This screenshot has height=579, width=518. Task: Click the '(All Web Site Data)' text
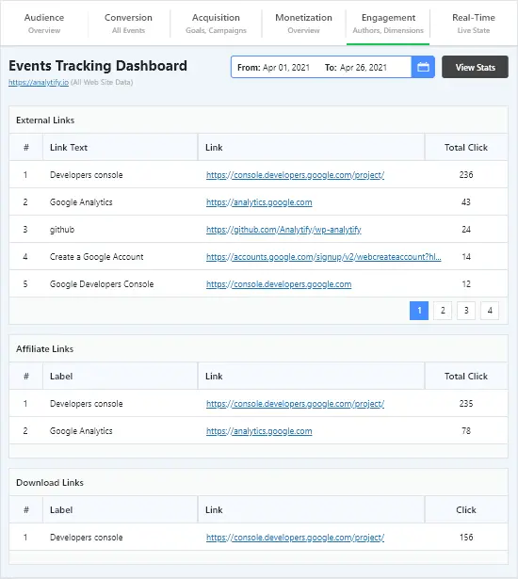(102, 82)
